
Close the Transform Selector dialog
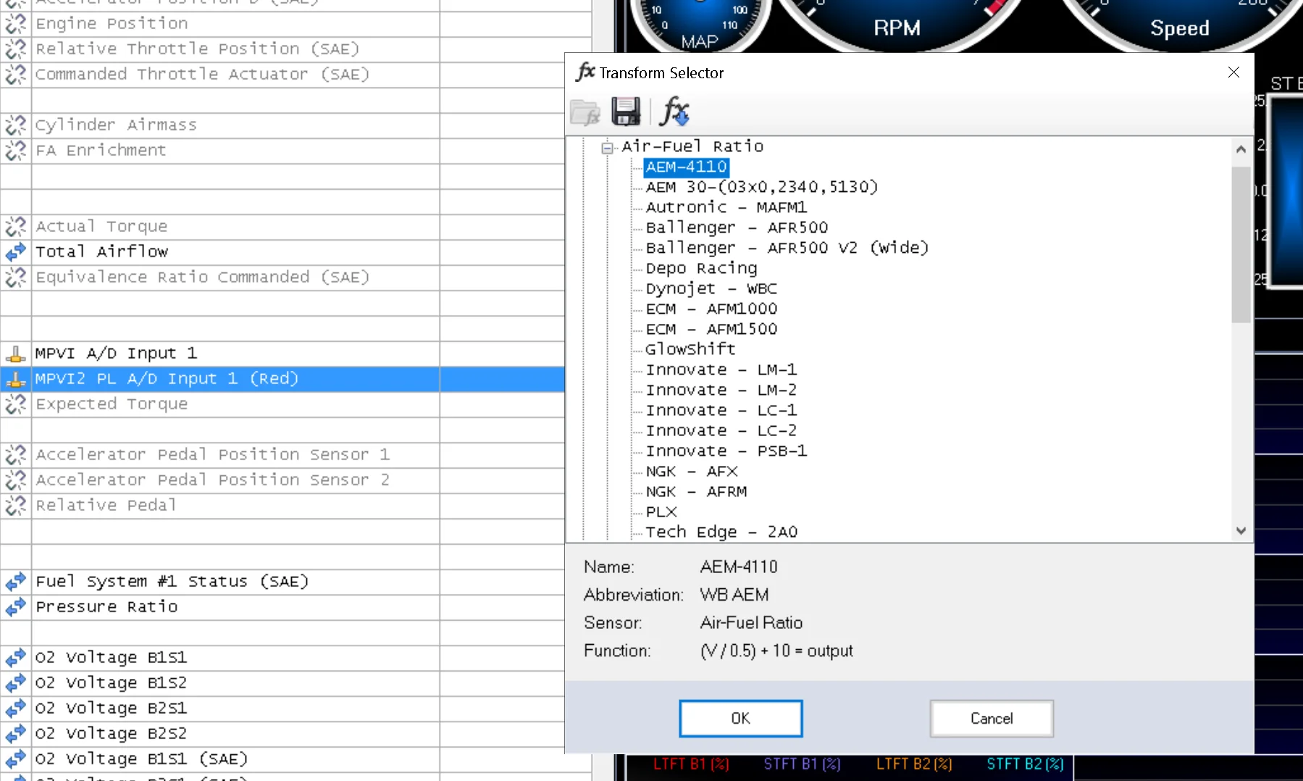point(1233,72)
